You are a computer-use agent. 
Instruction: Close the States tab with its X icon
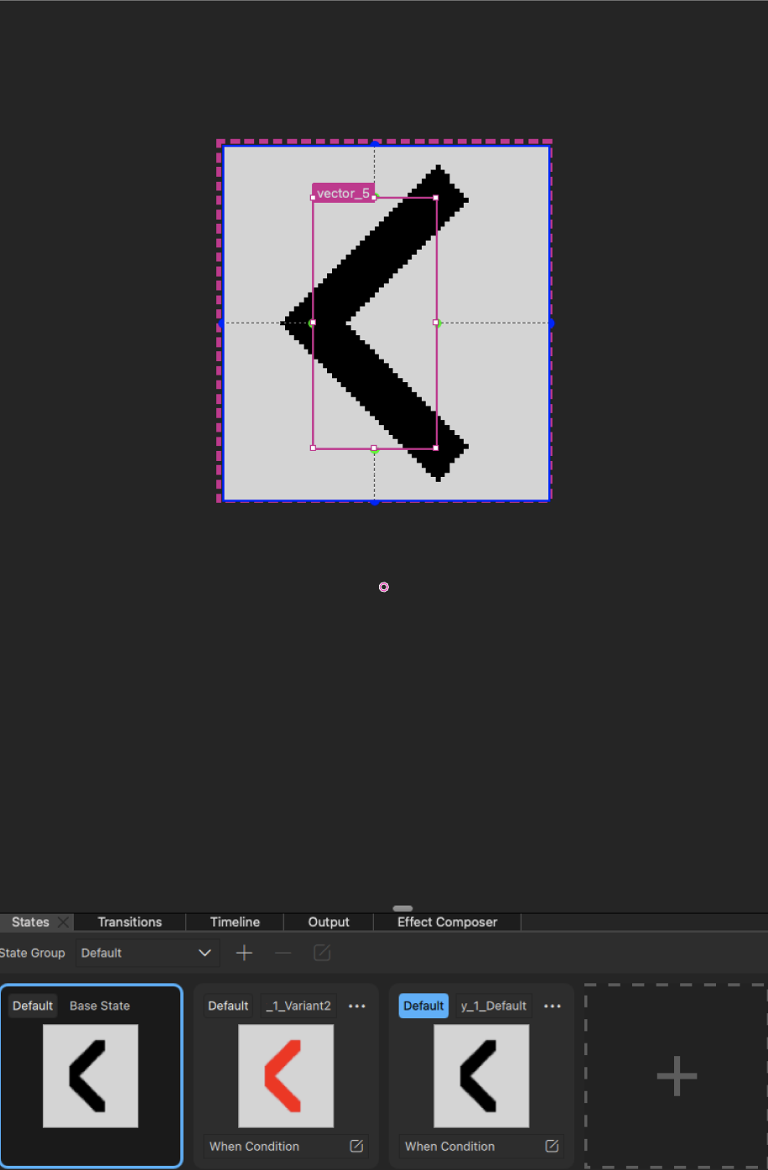(63, 922)
